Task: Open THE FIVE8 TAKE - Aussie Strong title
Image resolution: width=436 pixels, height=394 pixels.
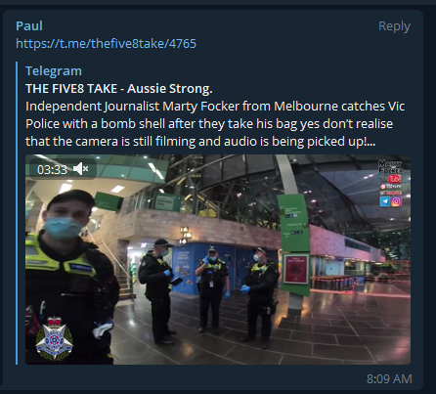Action: [119, 89]
